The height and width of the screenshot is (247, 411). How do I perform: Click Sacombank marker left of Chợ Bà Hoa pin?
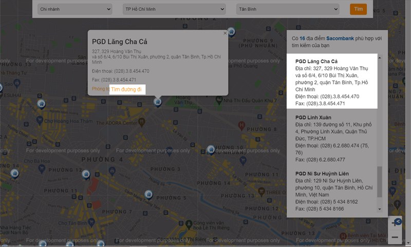[x=14, y=174]
